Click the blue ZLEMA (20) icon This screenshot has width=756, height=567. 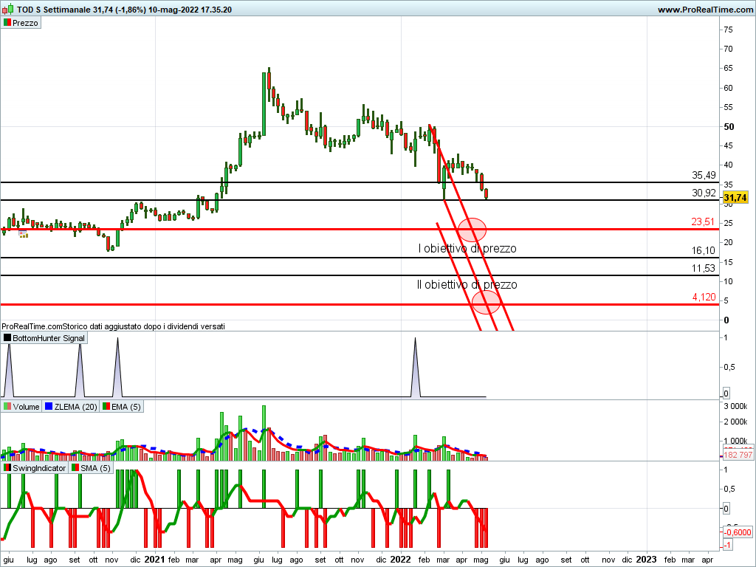pos(49,407)
